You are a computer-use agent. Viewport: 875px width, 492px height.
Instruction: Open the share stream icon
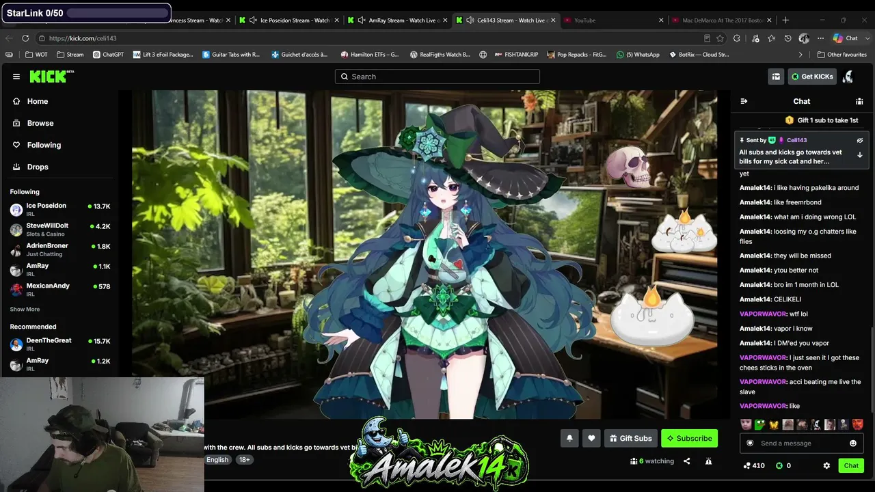tap(687, 461)
